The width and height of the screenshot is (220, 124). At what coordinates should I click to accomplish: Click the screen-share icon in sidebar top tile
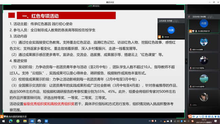point(193,31)
